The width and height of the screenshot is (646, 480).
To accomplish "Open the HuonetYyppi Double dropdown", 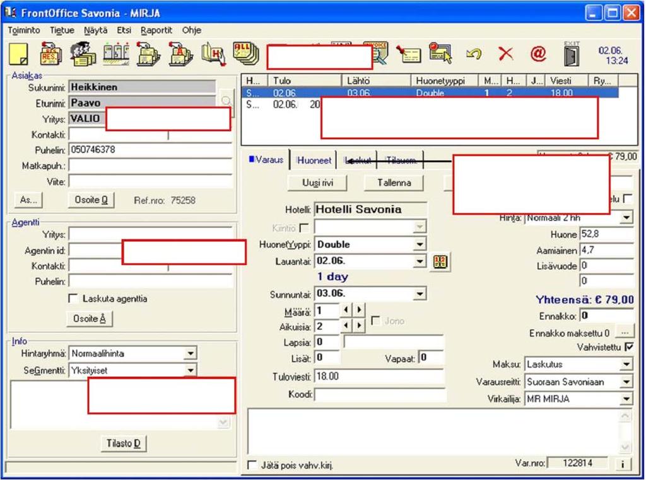I will pyautogui.click(x=420, y=244).
